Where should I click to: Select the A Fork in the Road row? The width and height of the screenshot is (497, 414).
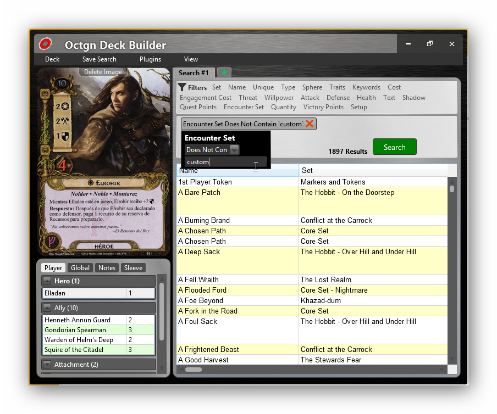pos(312,311)
